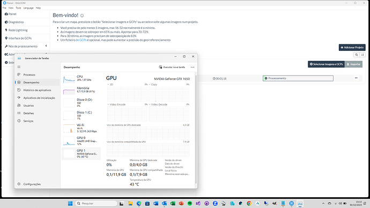Screen dimensions: 370x208
Task: Open Serviços in Task Manager
Action: coord(37,121)
